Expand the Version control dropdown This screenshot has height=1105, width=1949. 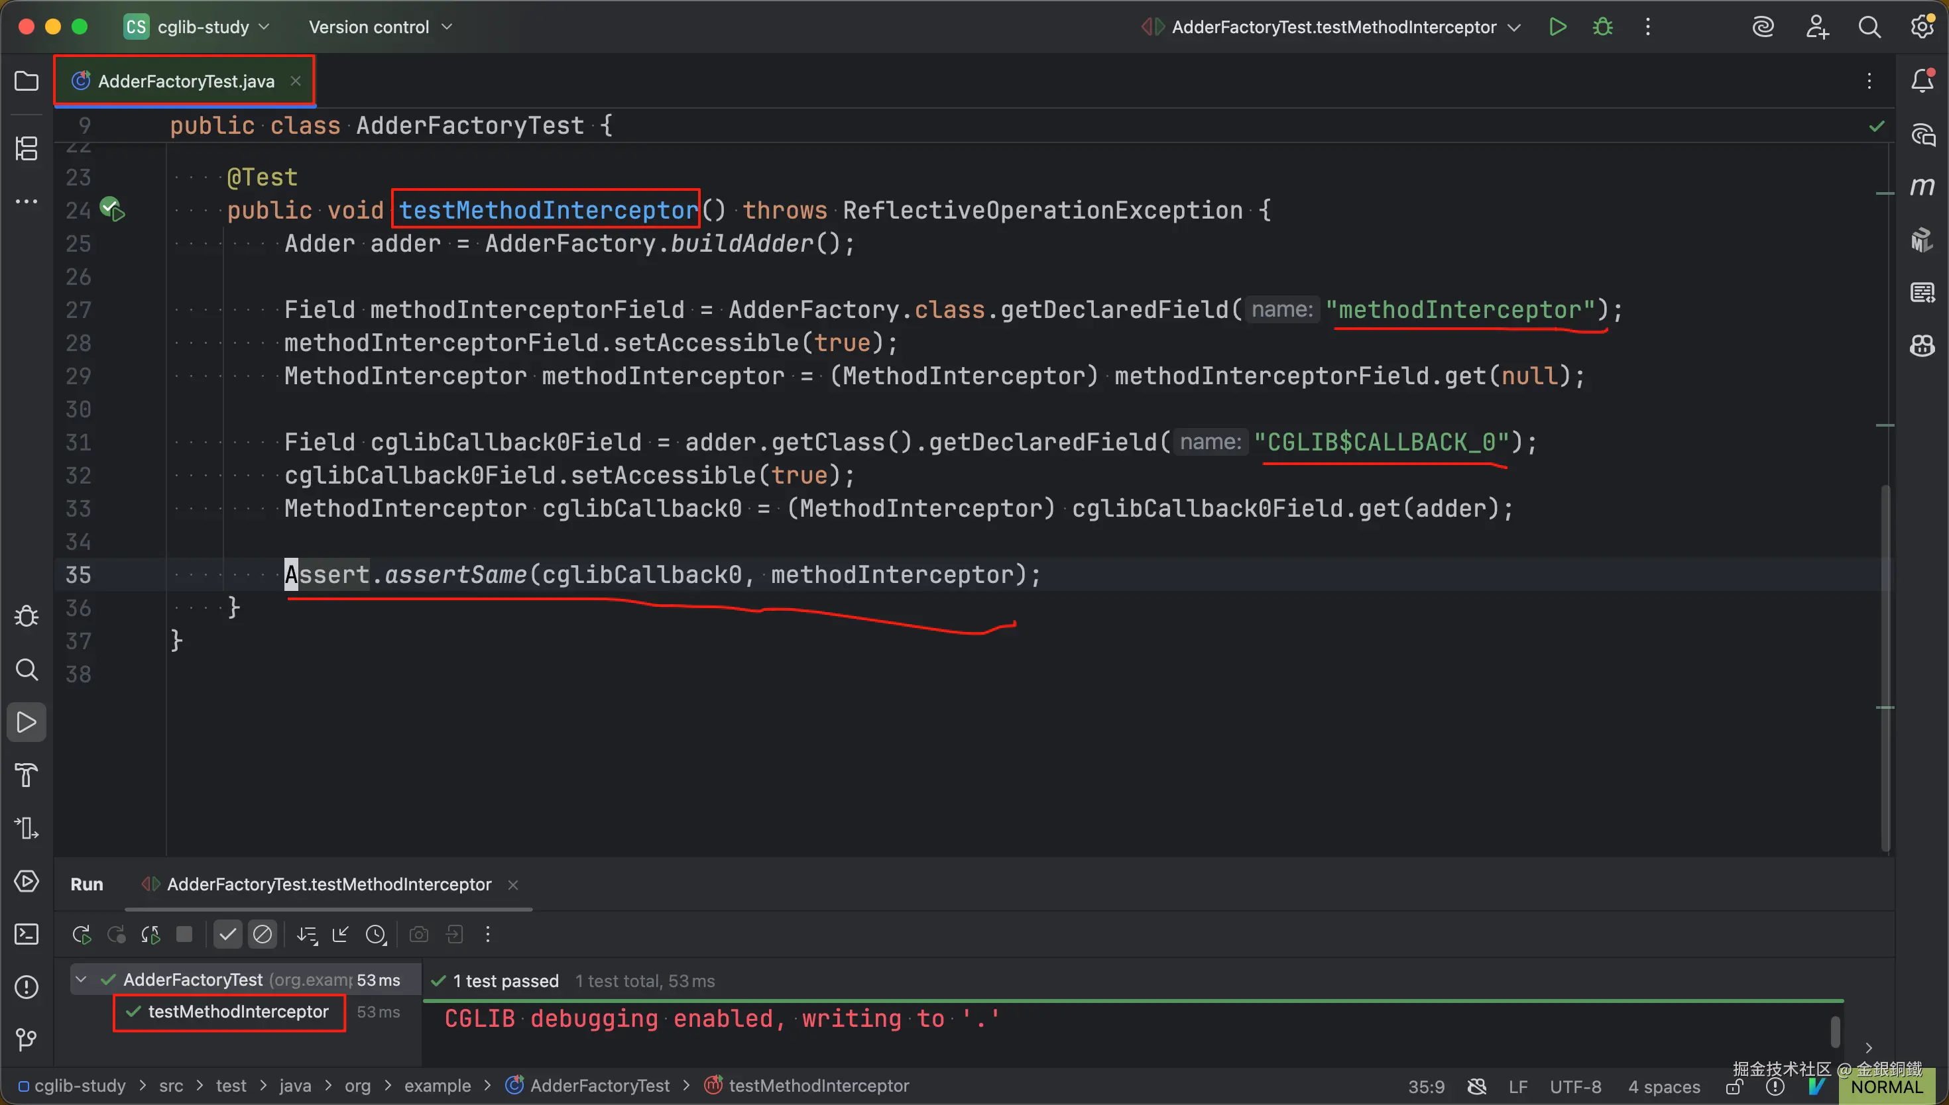pos(380,27)
